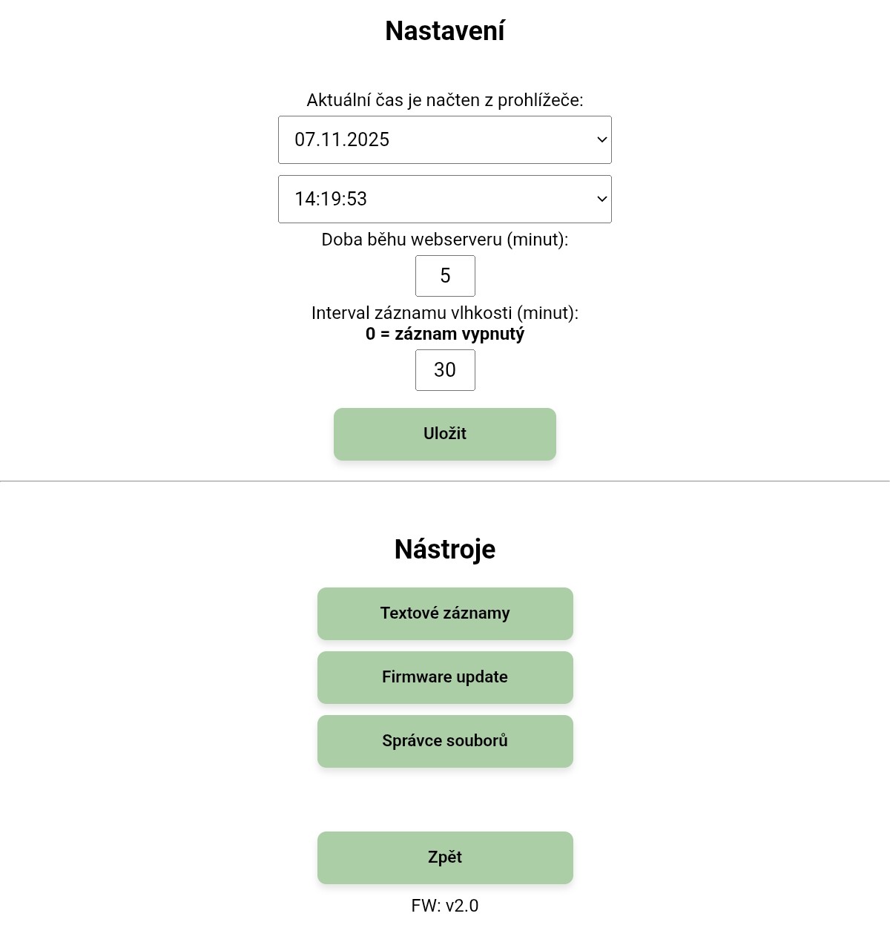Screen dimensions: 890x945
Task: Click the value 30 in the interval box
Action: [445, 370]
